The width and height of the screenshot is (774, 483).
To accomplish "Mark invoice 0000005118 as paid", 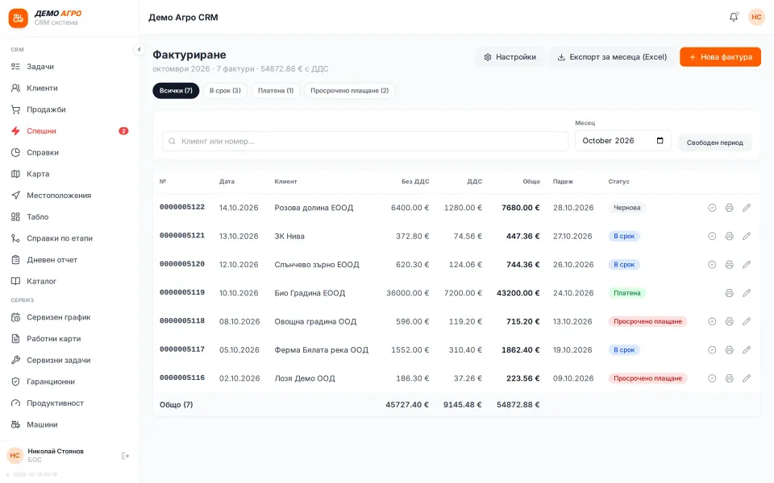I will pos(712,321).
